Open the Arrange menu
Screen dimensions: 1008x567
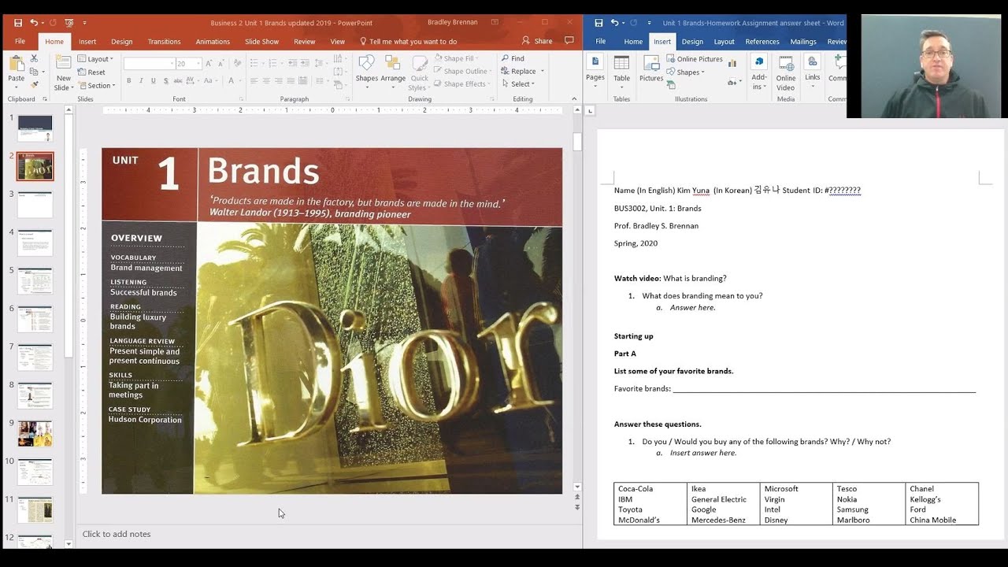point(393,71)
